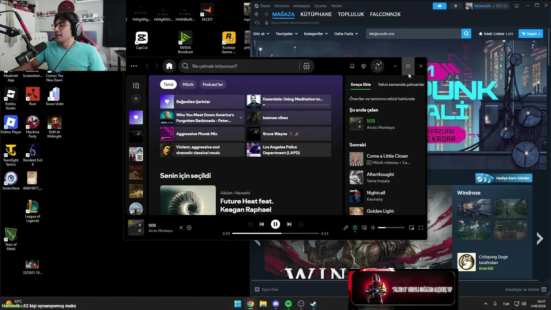Open batman vibes playlist shortcut
551x310 pixels.
pos(289,118)
